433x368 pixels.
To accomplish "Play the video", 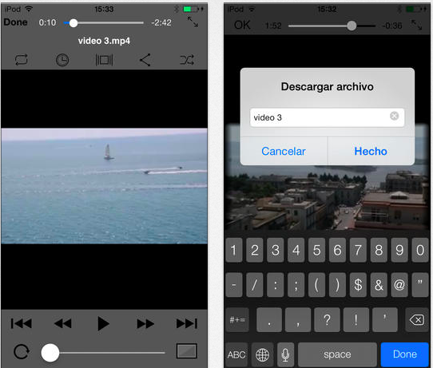I will pos(104,323).
